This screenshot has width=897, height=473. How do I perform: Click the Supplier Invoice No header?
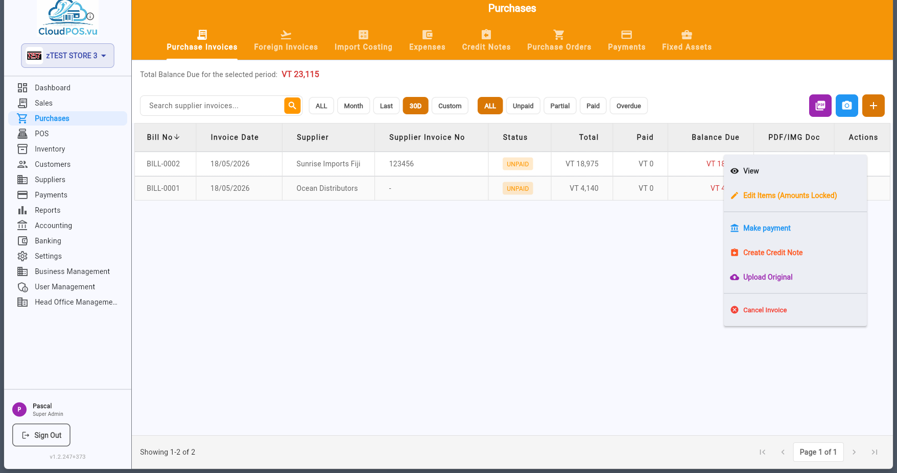(427, 137)
